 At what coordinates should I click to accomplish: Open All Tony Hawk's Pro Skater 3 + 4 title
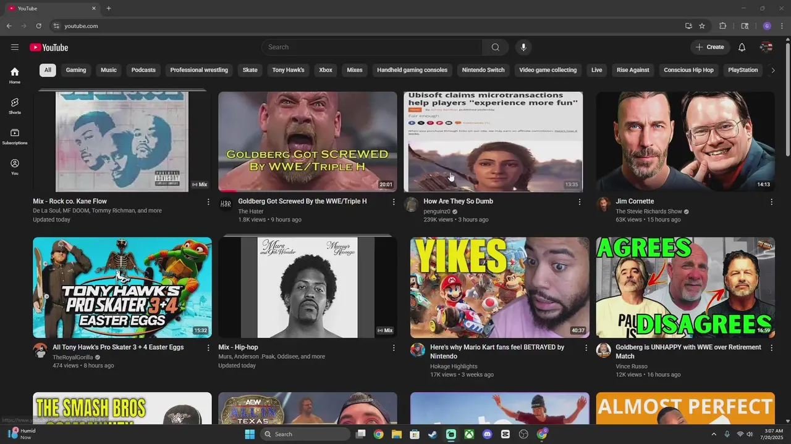[x=118, y=348]
